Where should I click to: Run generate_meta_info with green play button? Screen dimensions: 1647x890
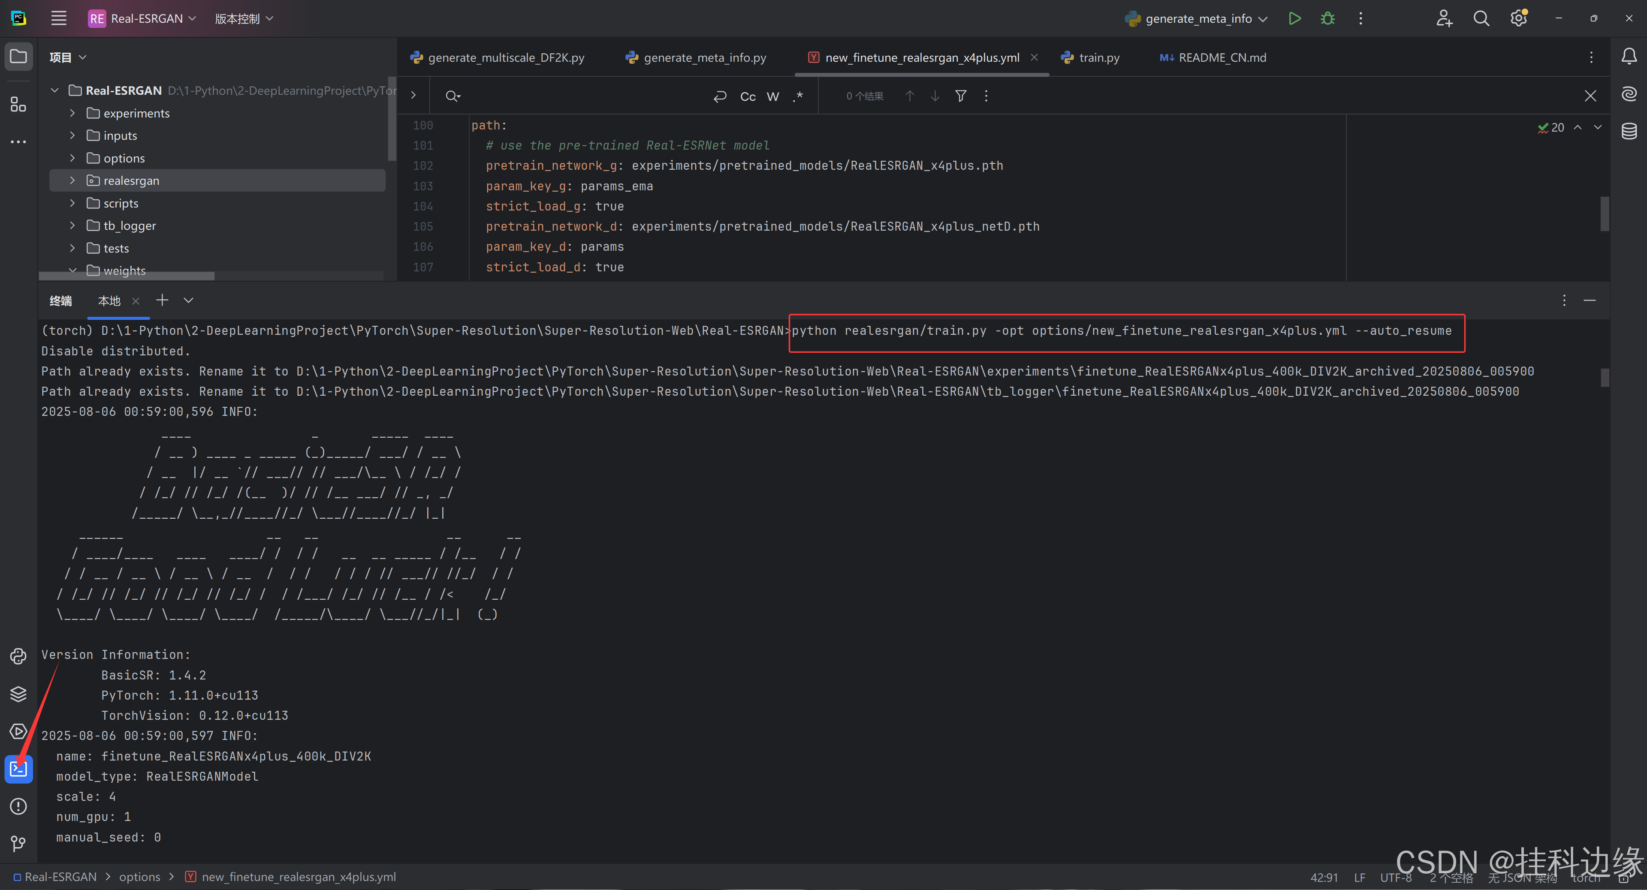1295,18
